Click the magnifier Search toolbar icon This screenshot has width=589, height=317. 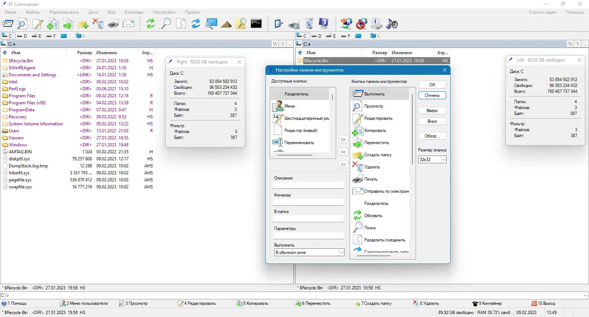click(x=166, y=24)
